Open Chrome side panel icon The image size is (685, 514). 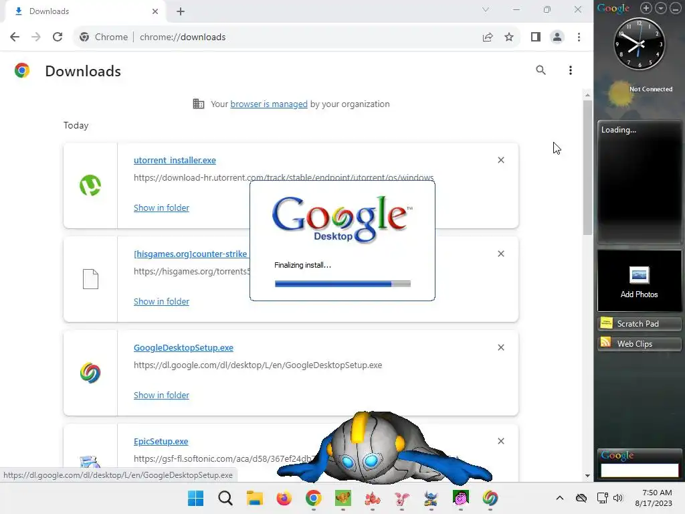click(x=536, y=37)
